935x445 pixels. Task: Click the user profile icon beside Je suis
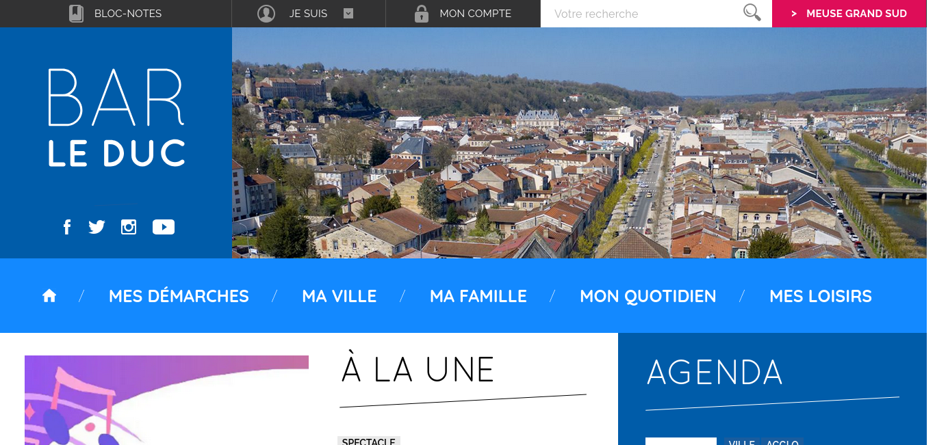click(x=266, y=14)
